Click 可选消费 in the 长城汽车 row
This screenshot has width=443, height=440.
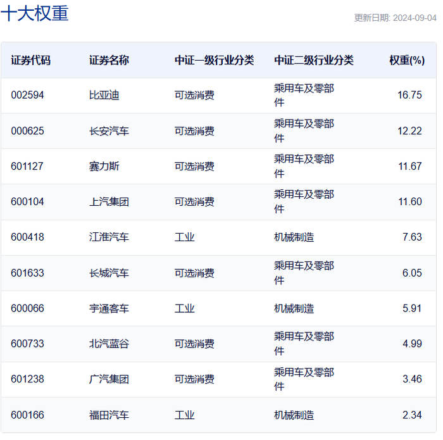point(194,273)
